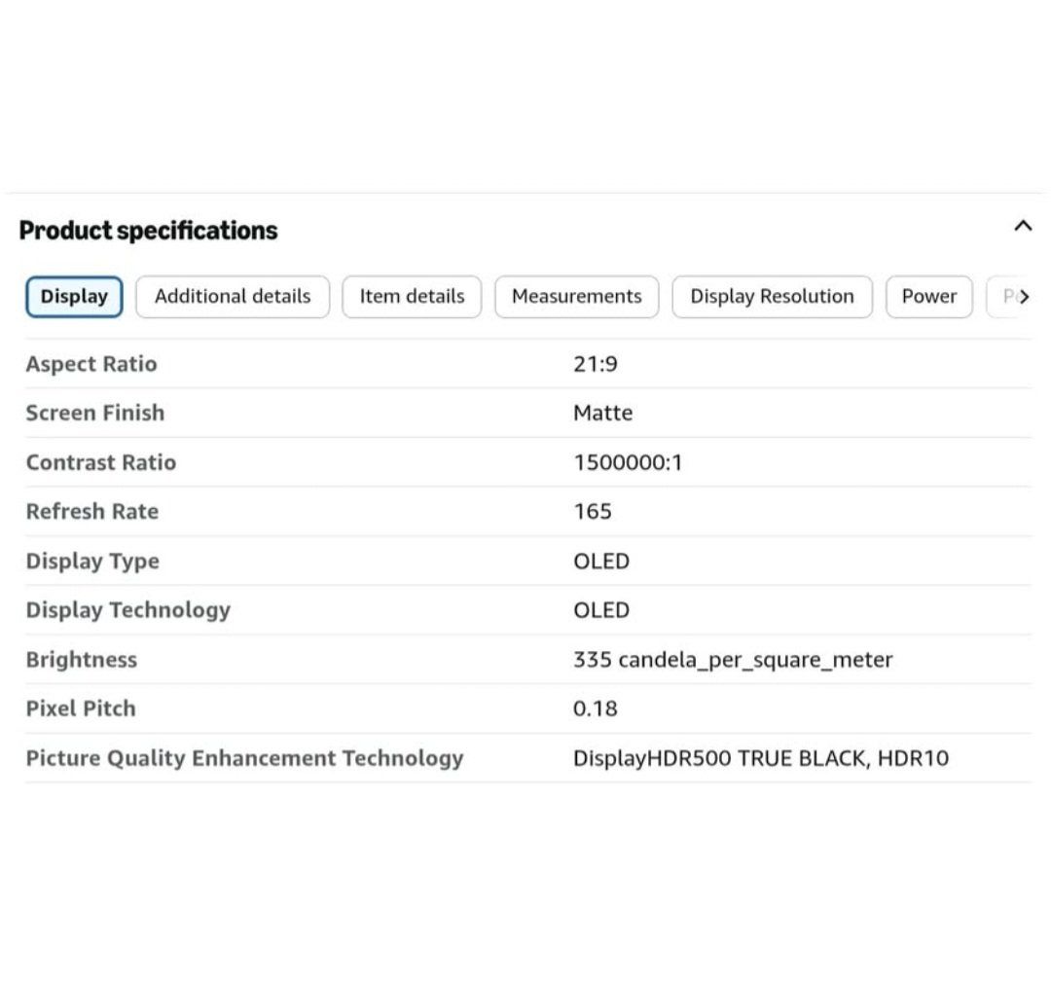
Task: Select the Display tab
Action: (74, 297)
